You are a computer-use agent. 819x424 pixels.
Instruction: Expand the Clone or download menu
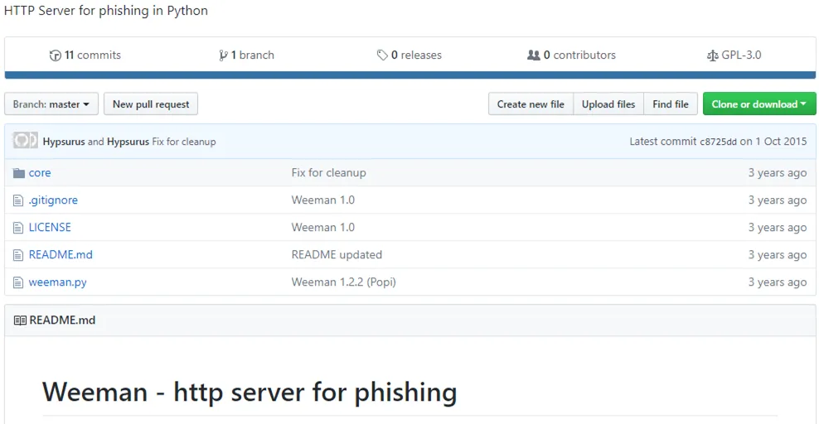coord(759,104)
